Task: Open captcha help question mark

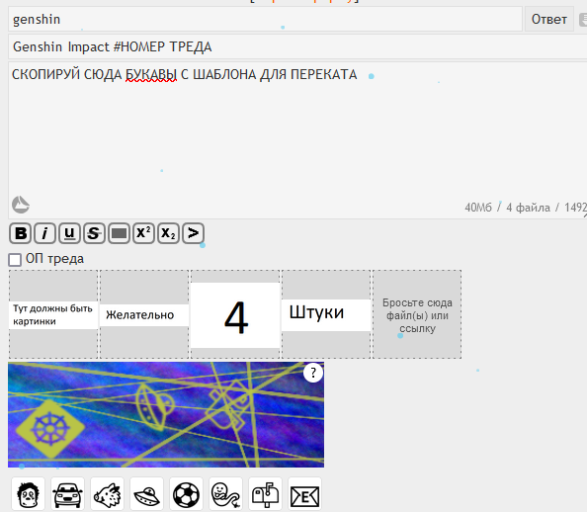Action: [x=313, y=373]
